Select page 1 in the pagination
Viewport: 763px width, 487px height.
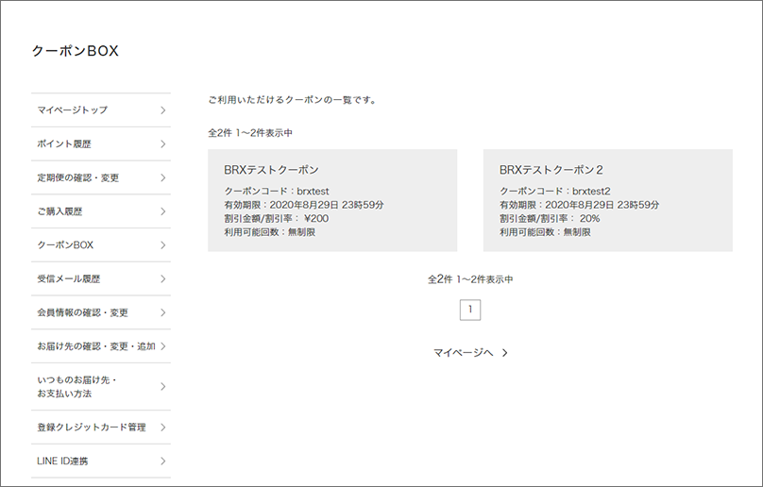[470, 310]
